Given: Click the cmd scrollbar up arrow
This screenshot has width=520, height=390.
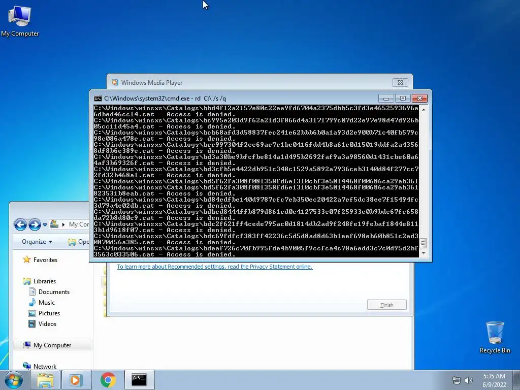Looking at the screenshot, I should pos(424,109).
